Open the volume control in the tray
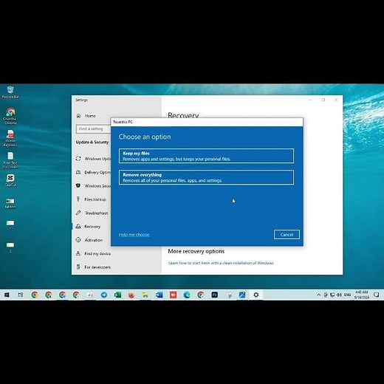This screenshot has height=384, width=384. click(339, 295)
